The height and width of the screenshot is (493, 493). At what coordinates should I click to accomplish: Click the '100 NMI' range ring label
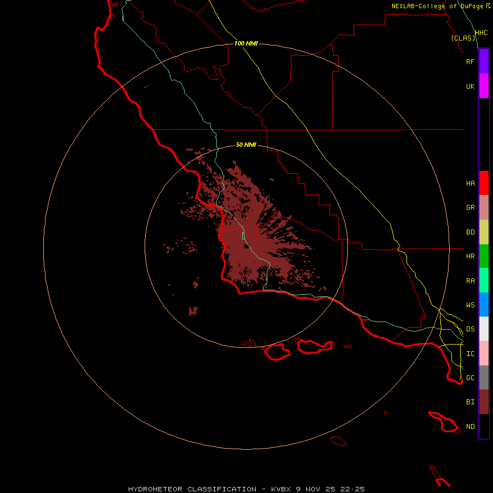coord(246,43)
